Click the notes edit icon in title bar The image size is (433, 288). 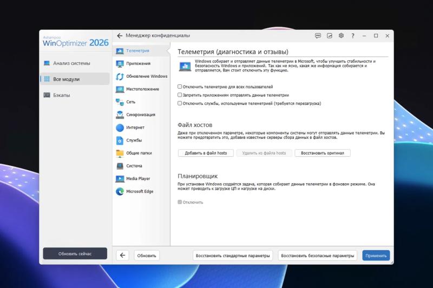[330, 36]
